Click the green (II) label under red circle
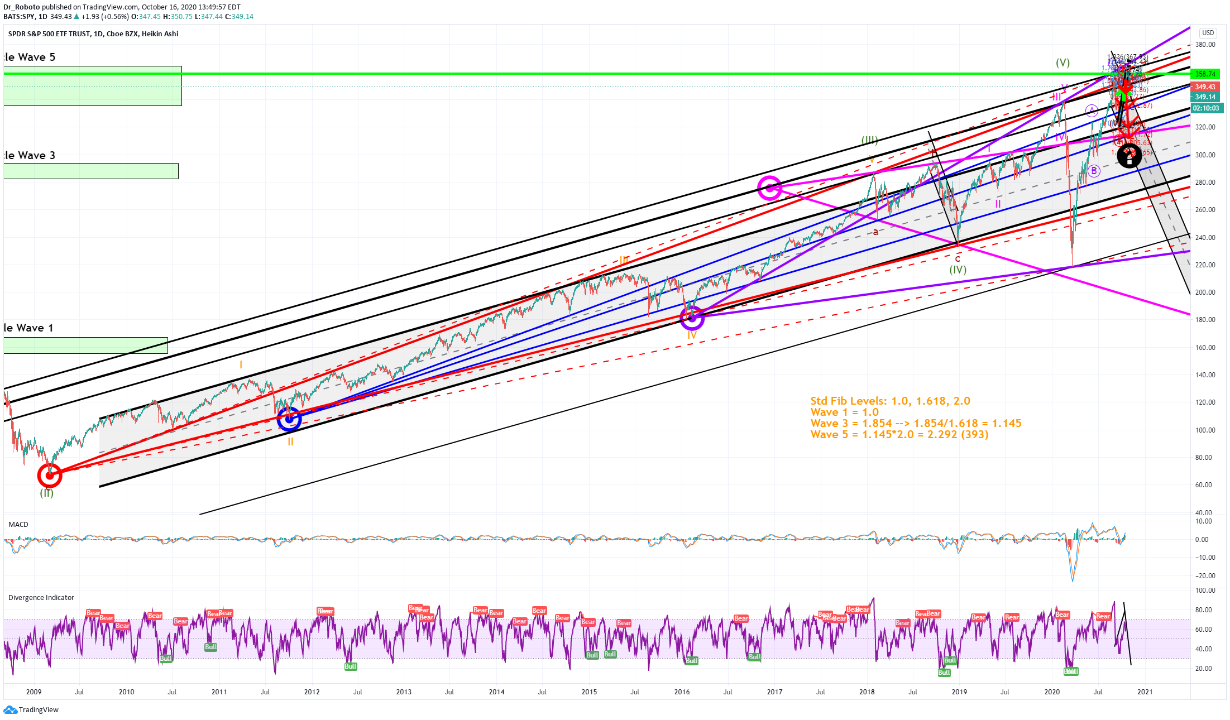Screen dimensions: 1230x720 pyautogui.click(x=46, y=493)
